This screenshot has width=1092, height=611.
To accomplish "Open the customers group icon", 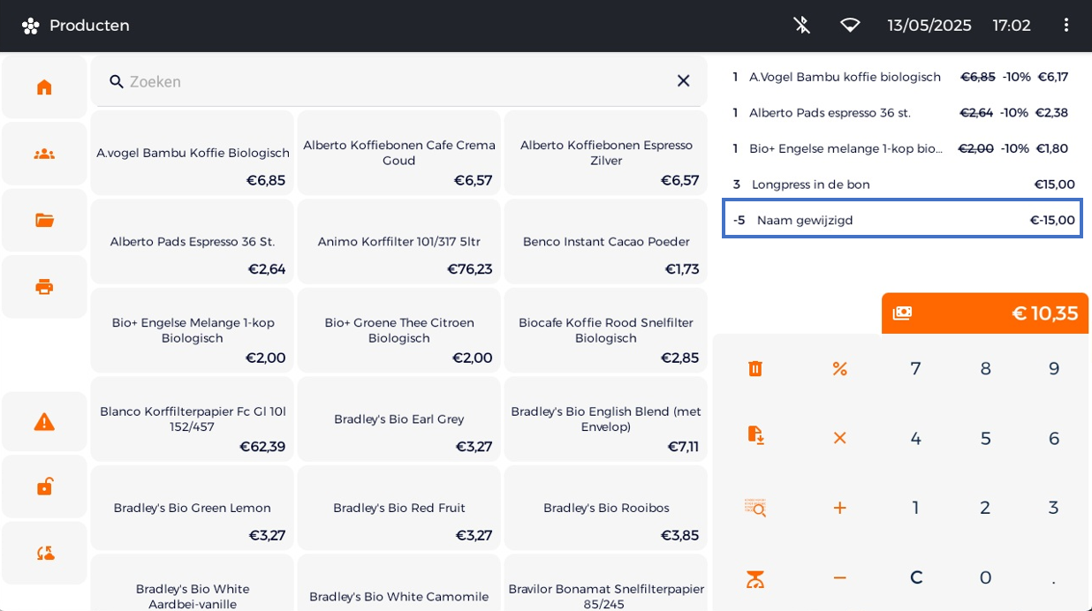I will coord(44,154).
